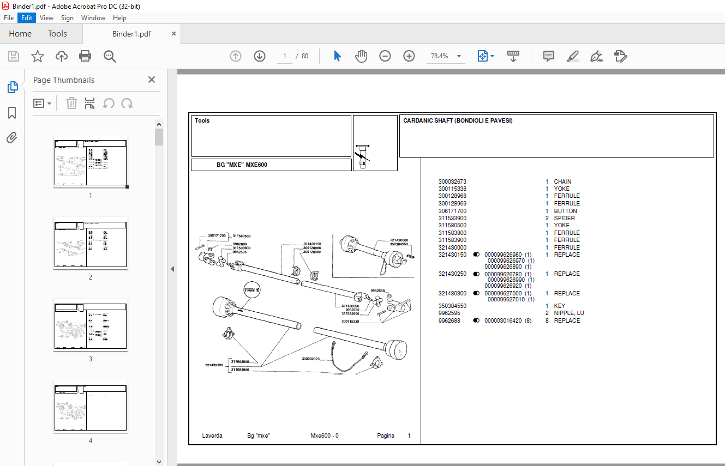Go to previous page arrow
The height and width of the screenshot is (466, 725).
tap(236, 56)
